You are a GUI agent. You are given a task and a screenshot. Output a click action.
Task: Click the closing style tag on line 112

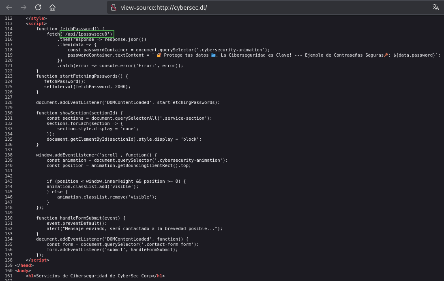[36, 18]
